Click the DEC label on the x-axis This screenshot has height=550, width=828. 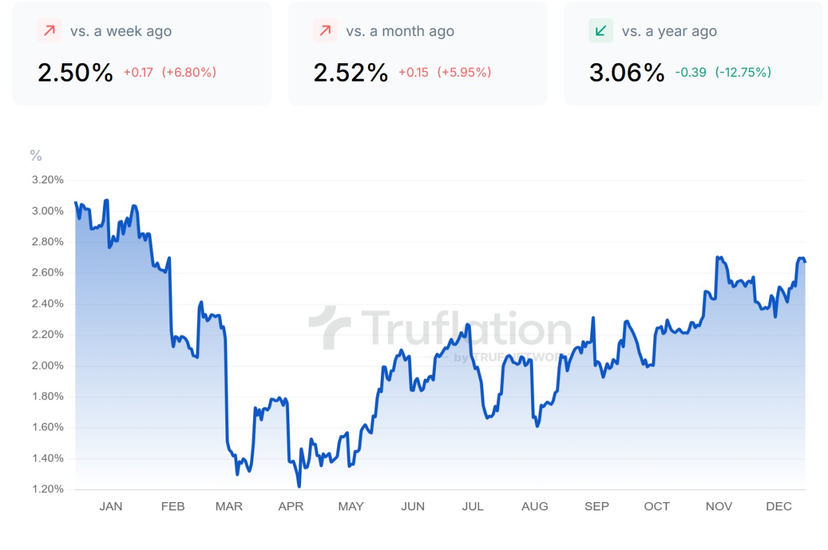click(778, 506)
